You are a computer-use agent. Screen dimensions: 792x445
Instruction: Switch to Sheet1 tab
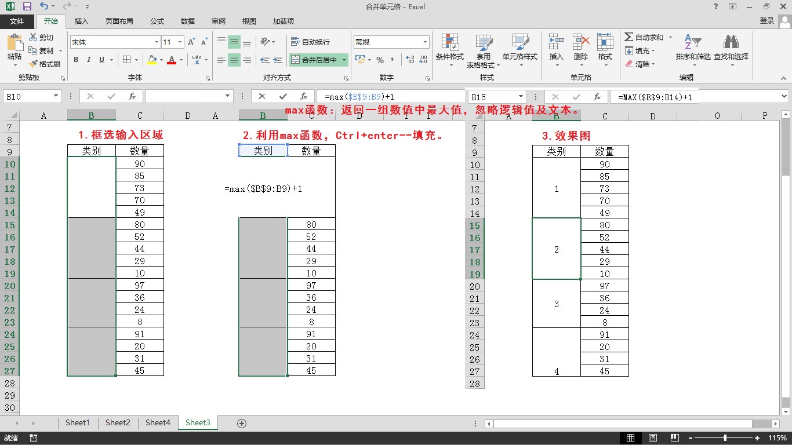click(x=78, y=423)
